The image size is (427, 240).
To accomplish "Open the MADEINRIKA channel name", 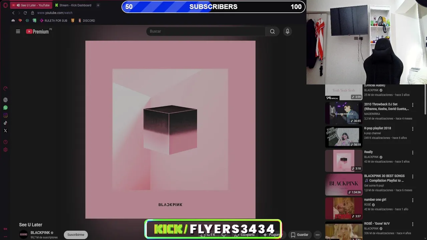I will pyautogui.click(x=372, y=114).
